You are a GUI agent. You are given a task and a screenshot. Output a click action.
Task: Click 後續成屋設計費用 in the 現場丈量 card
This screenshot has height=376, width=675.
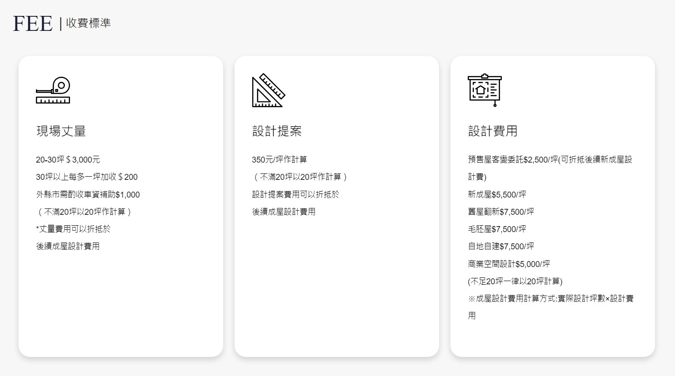coord(68,246)
